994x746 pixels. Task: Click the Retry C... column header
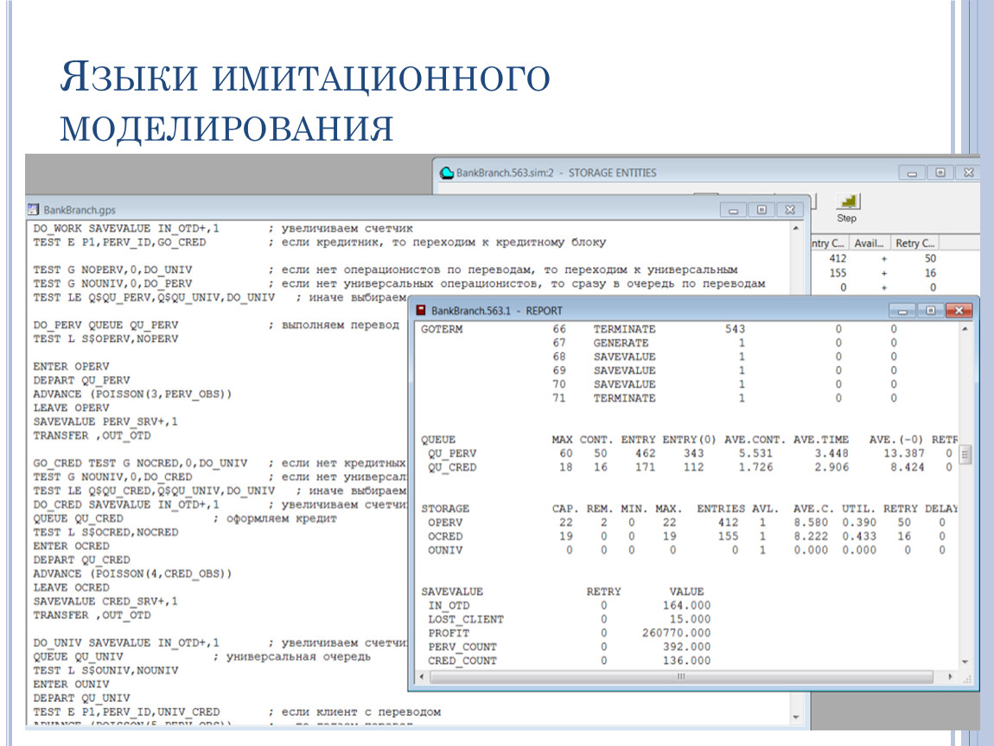pos(914,243)
